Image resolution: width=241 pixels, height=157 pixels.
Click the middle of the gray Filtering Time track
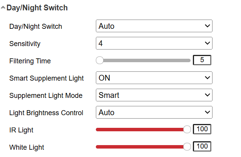pos(145,60)
